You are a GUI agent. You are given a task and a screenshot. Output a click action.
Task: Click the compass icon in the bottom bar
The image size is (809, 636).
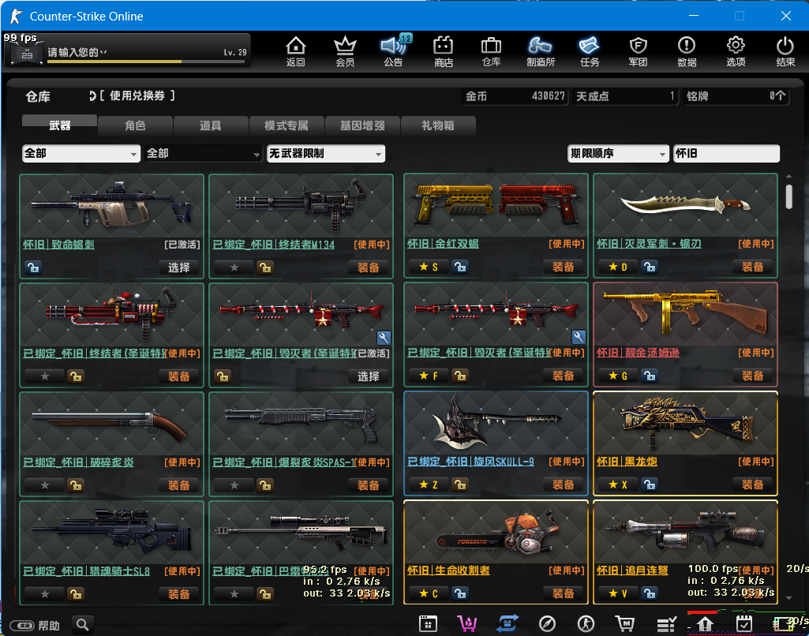547,624
